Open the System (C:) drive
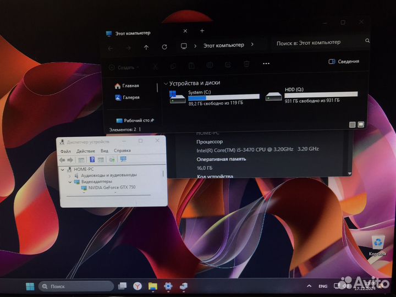The image size is (396, 297). click(215, 97)
